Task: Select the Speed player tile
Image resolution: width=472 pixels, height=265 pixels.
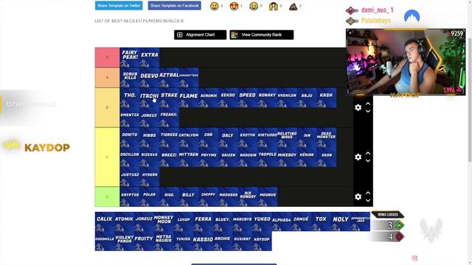Action: 248,98
